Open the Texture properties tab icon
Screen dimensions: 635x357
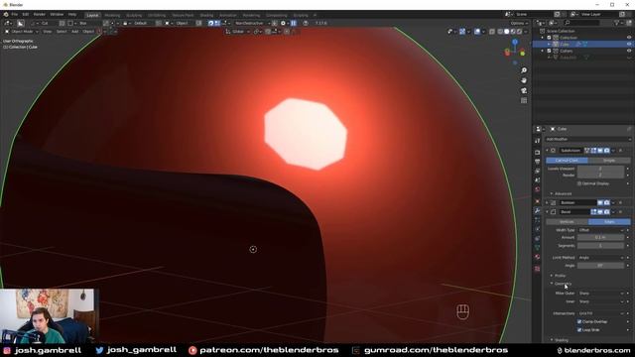click(x=538, y=269)
